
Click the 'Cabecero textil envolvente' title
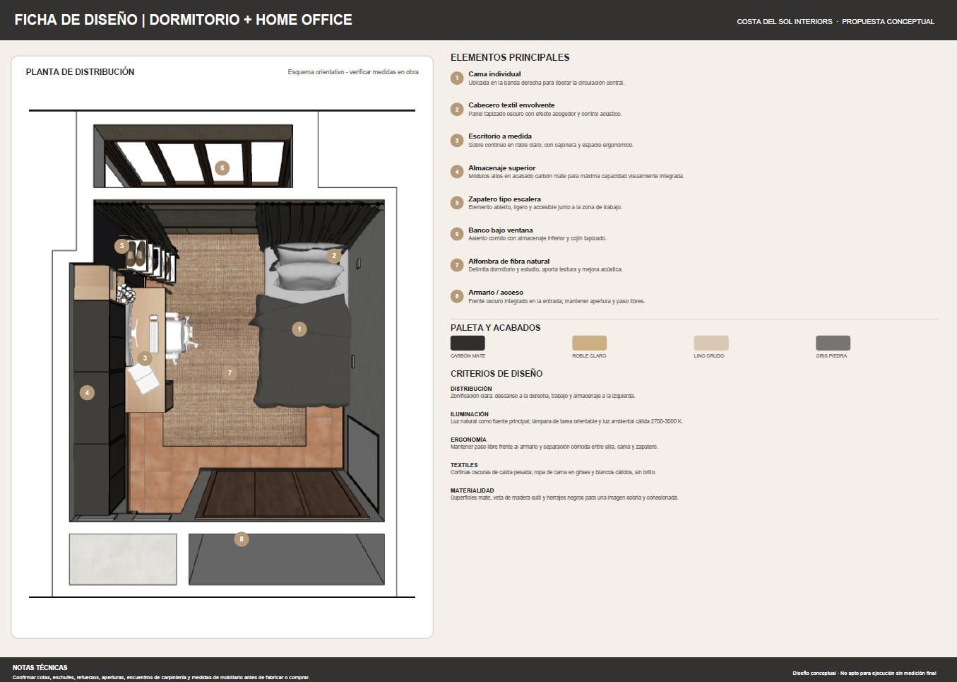[x=511, y=105]
